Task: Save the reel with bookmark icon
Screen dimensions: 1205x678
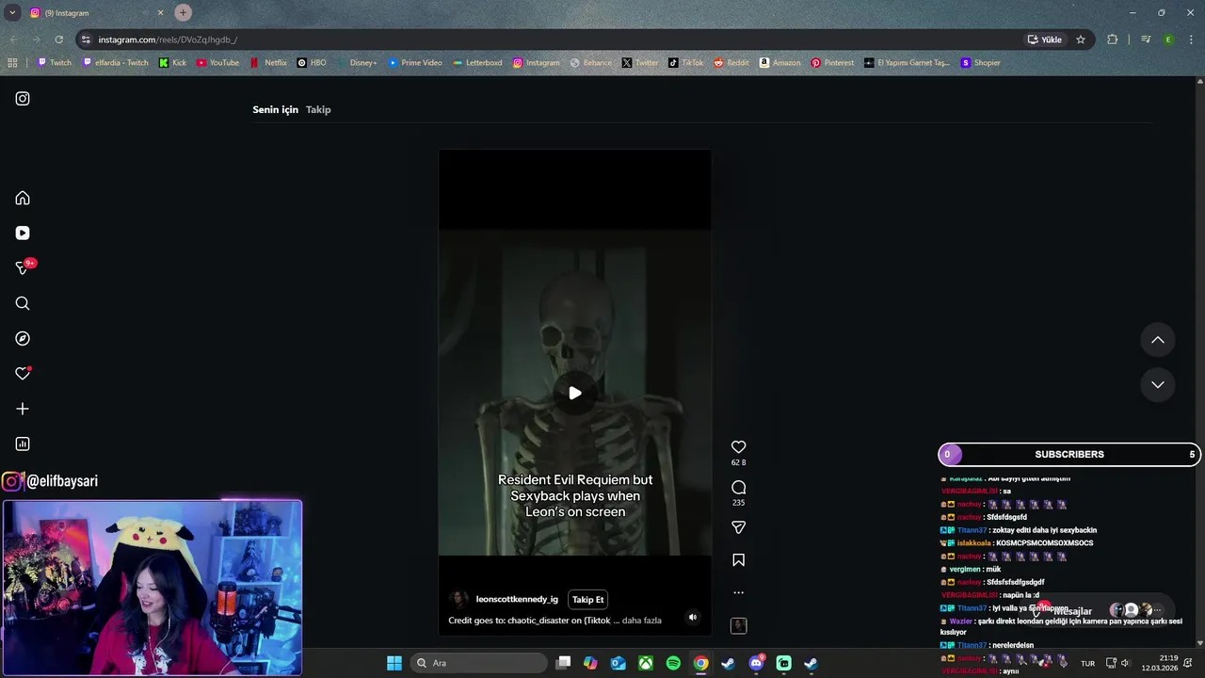Action: click(x=739, y=560)
